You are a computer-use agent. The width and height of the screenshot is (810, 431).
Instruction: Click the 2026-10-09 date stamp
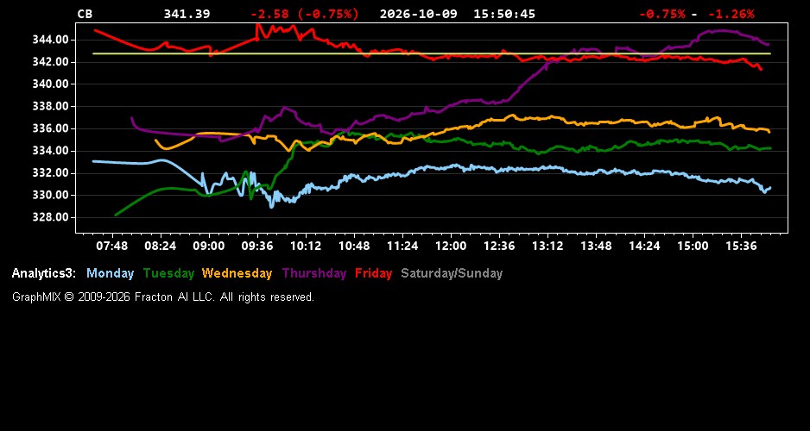coord(419,14)
